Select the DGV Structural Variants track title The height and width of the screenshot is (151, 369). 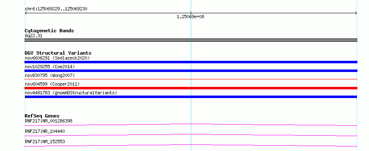click(x=58, y=53)
